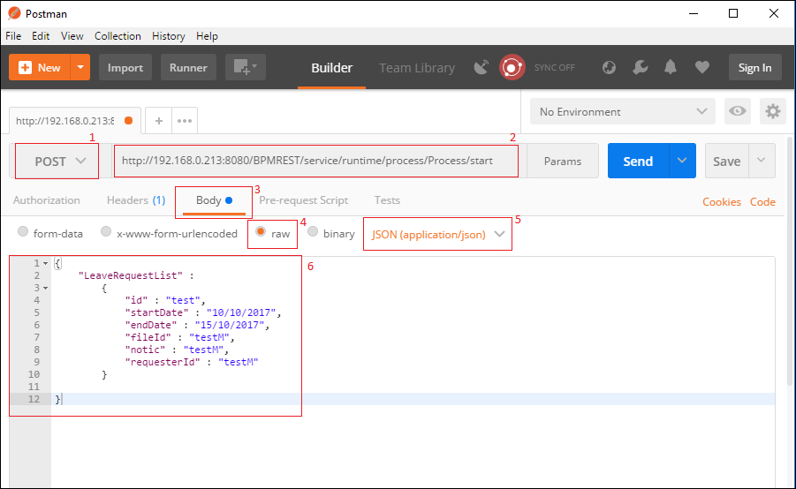The height and width of the screenshot is (489, 796).
Task: Open the File menu
Action: (13, 36)
